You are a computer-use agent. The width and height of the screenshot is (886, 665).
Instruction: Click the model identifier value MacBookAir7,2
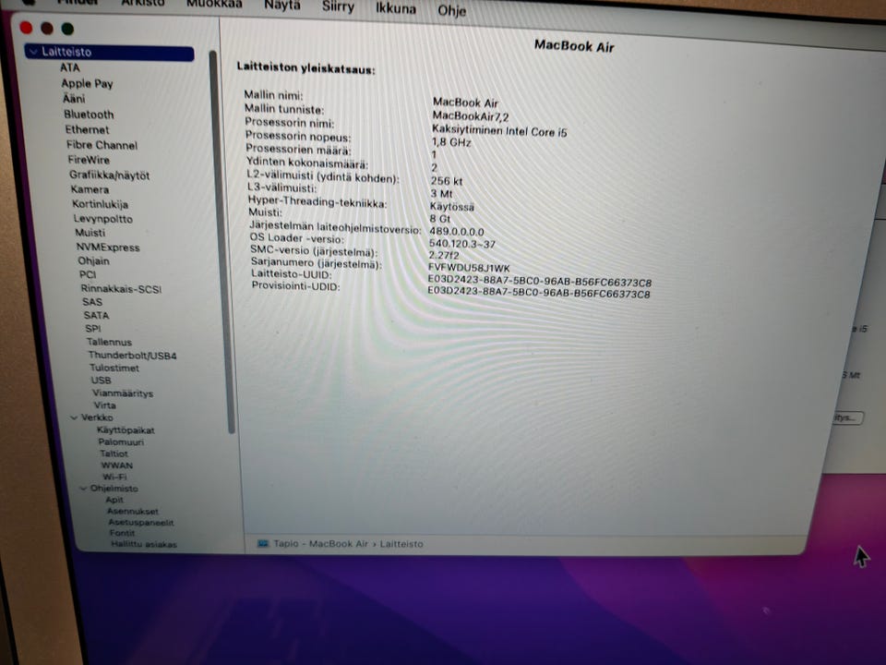pyautogui.click(x=470, y=116)
